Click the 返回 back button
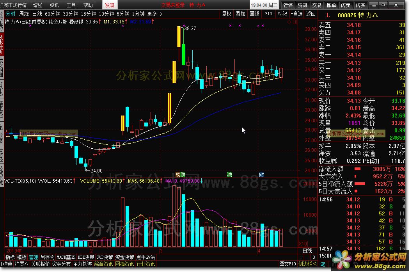 point(311,14)
